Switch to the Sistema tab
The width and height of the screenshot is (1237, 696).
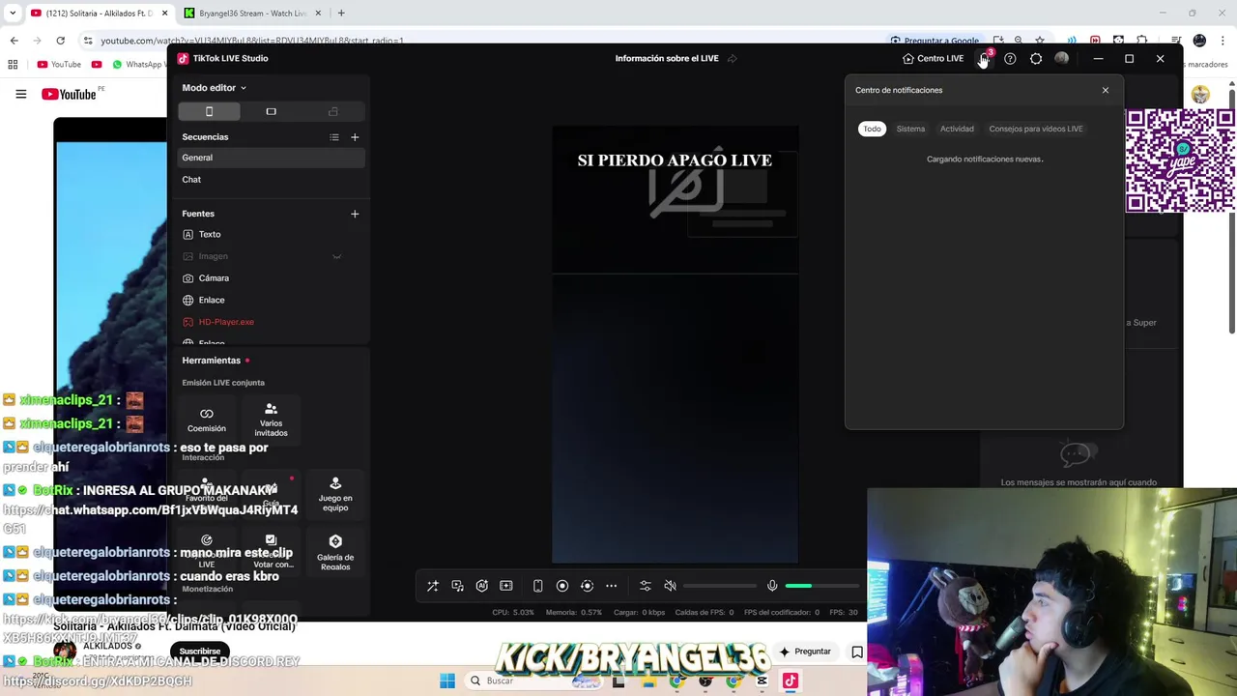(x=910, y=129)
